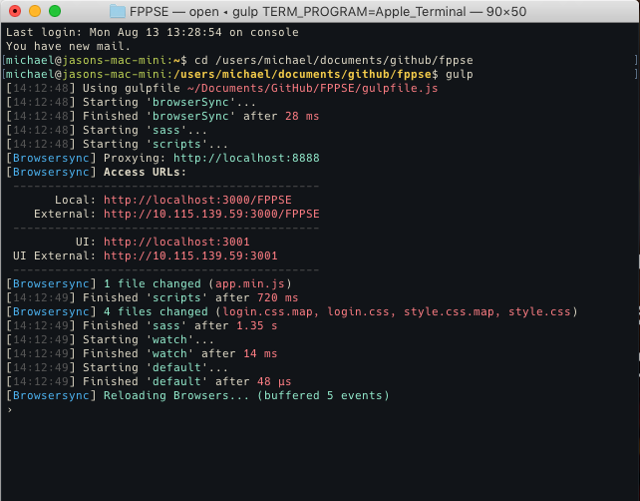640x501 pixels.
Task: Click the style.css filename at line end
Action: pos(539,311)
